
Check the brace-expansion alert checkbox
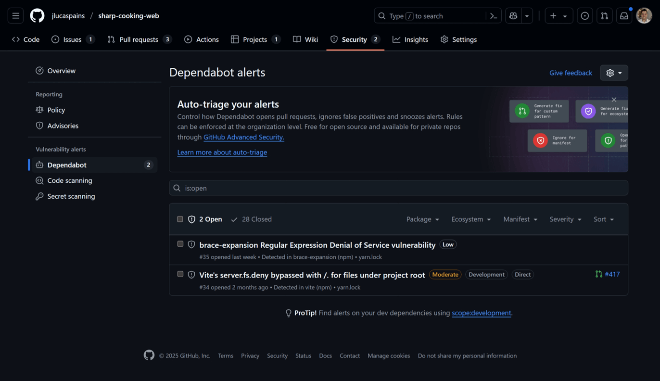[180, 244]
